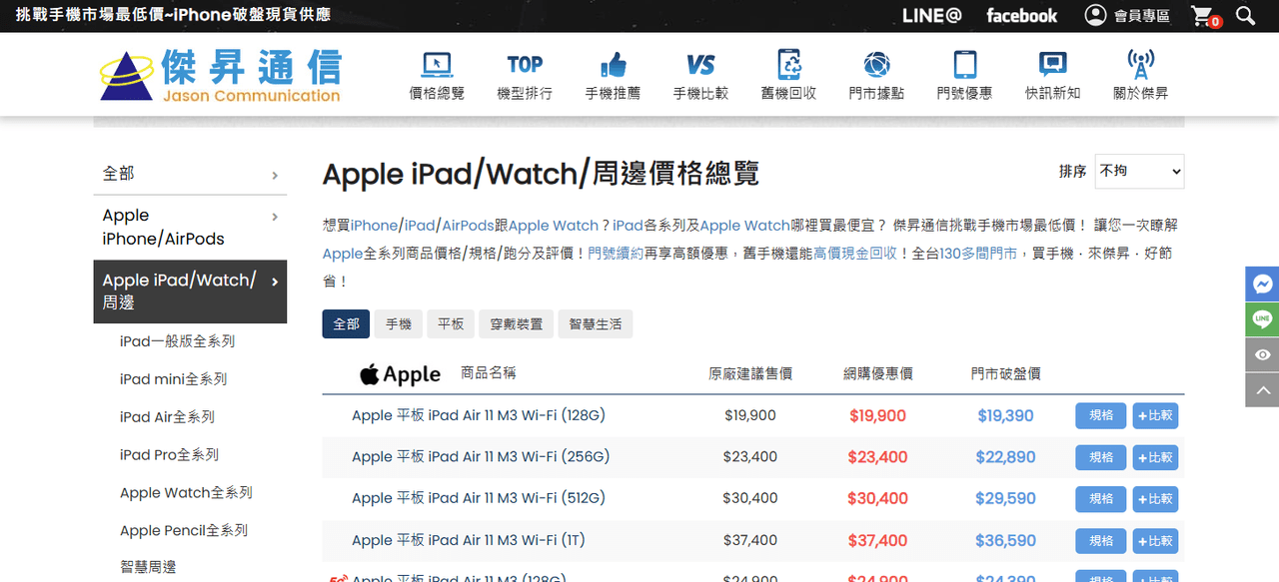Collapse Apple iPad/Watch/周邊 sidebar category
Screen dimensions: 1279x582
point(190,291)
